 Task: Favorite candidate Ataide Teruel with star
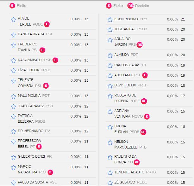coord(14,20)
